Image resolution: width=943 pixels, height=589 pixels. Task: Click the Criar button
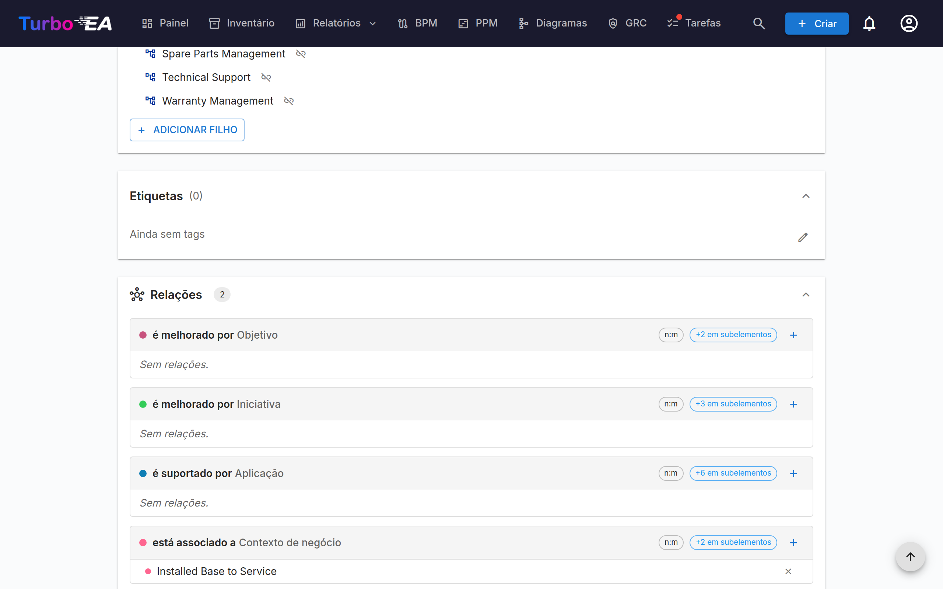(816, 23)
